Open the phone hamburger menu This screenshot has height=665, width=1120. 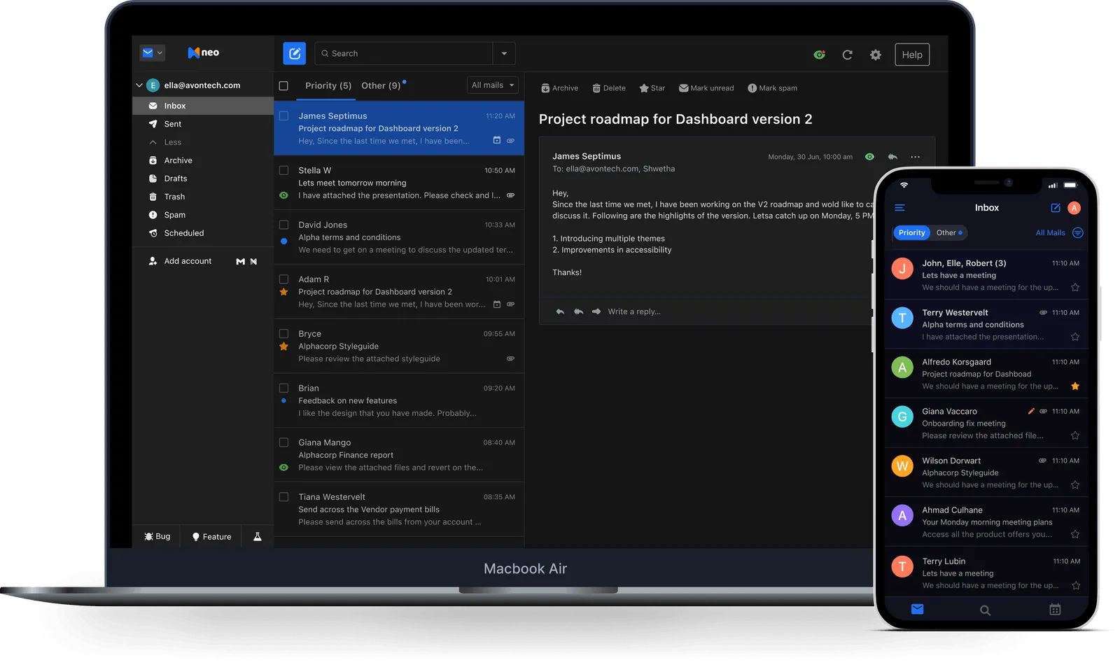pyautogui.click(x=899, y=208)
